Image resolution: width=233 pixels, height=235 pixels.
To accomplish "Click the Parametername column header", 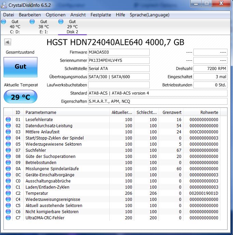I will click(x=66, y=113).
